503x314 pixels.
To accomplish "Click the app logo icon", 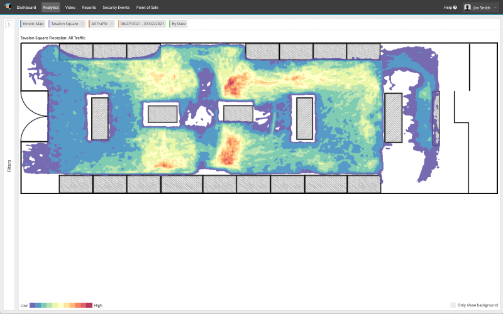I will [7, 7].
